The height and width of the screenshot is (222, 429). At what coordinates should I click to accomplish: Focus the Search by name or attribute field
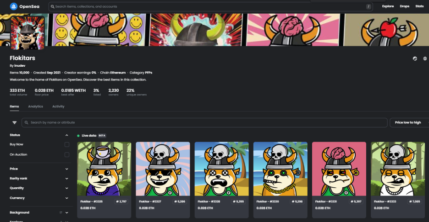(205, 122)
